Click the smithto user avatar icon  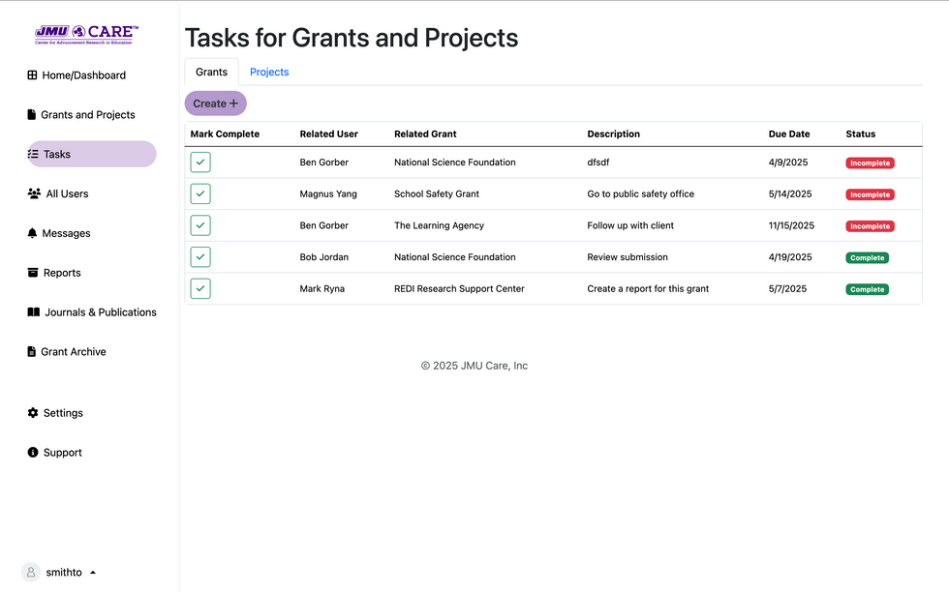31,573
